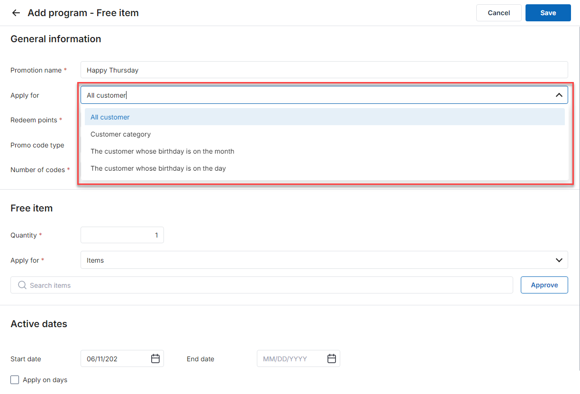Edit the Promotion name field
Image resolution: width=580 pixels, height=394 pixels.
click(x=324, y=70)
